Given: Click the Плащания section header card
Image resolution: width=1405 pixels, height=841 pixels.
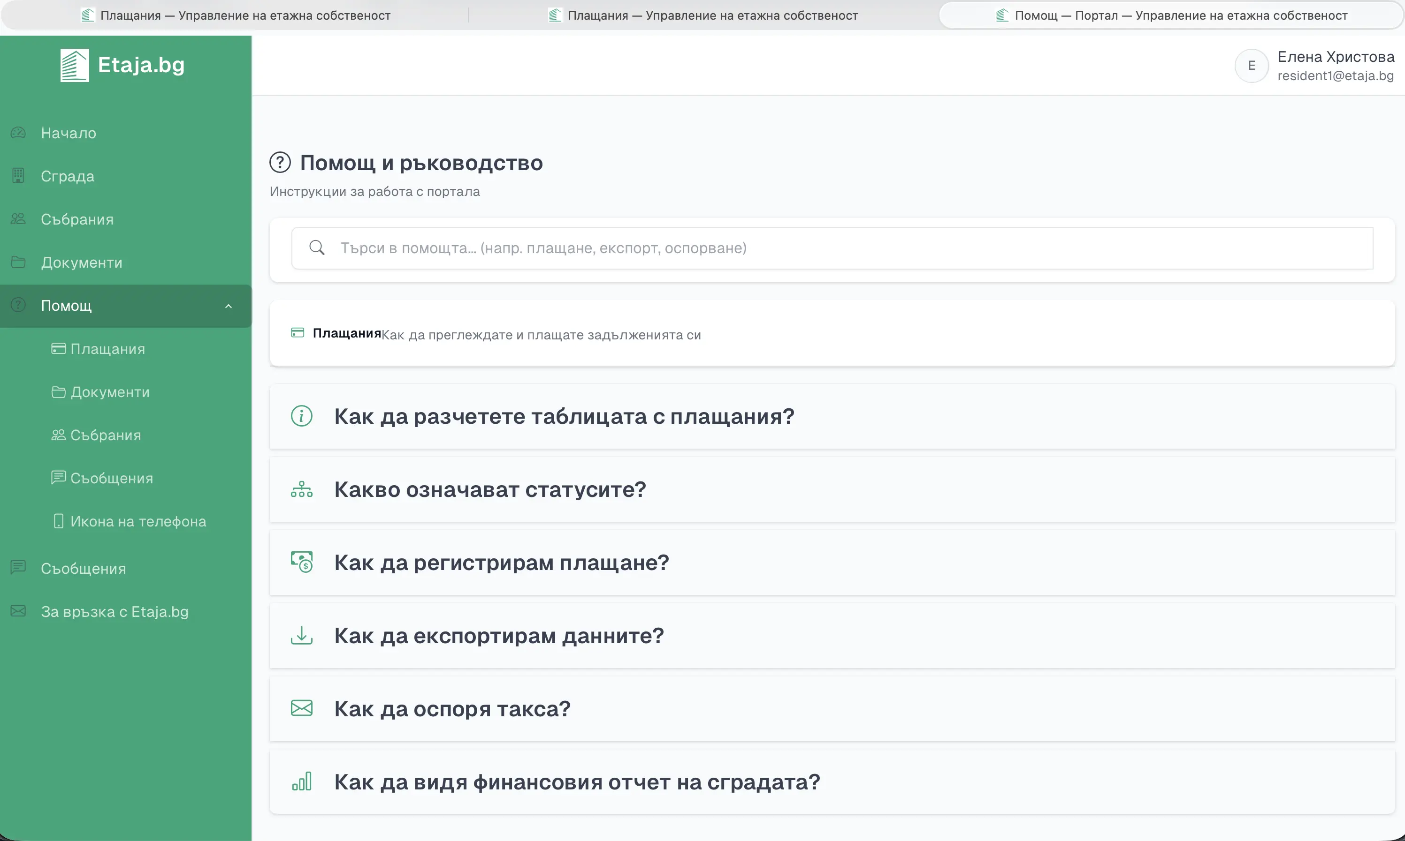Looking at the screenshot, I should click(832, 333).
